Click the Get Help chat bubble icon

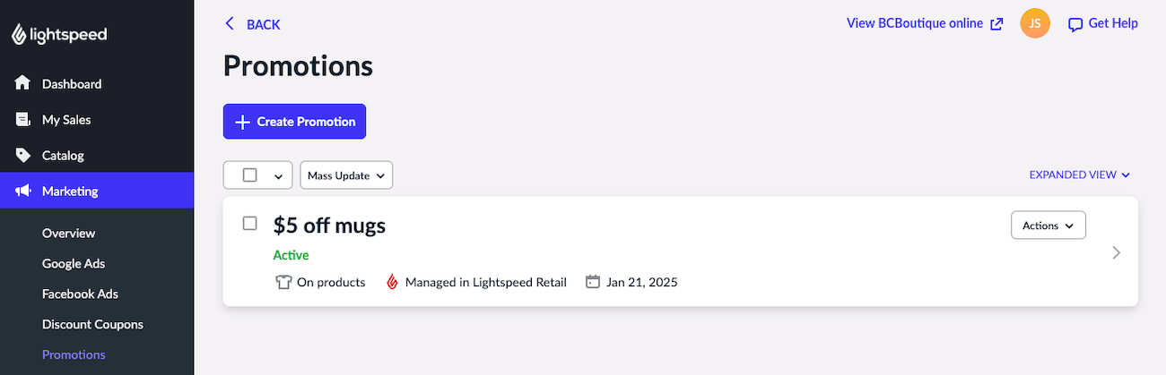1075,25
